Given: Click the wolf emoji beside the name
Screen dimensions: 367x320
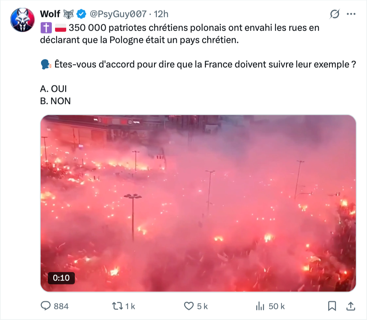Looking at the screenshot, I should pyautogui.click(x=68, y=14).
